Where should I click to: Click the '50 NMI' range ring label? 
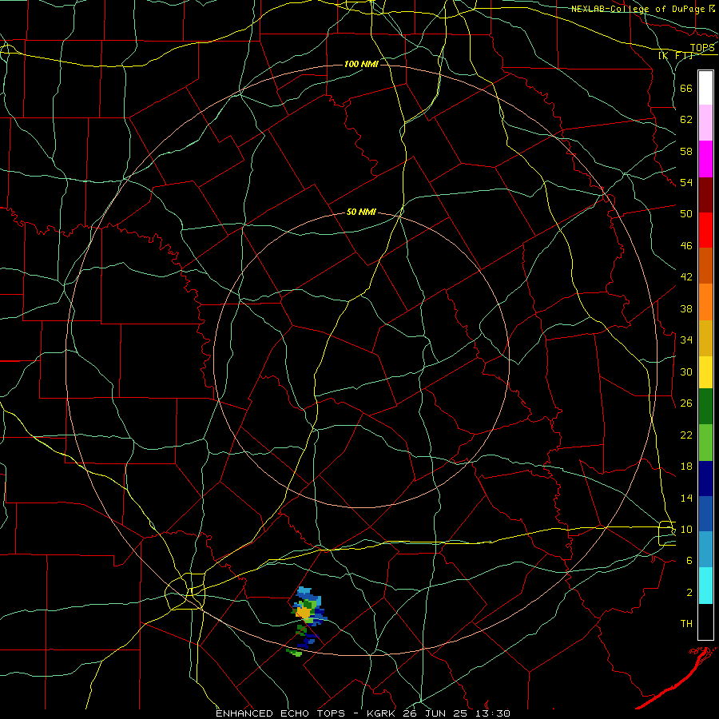tap(361, 212)
